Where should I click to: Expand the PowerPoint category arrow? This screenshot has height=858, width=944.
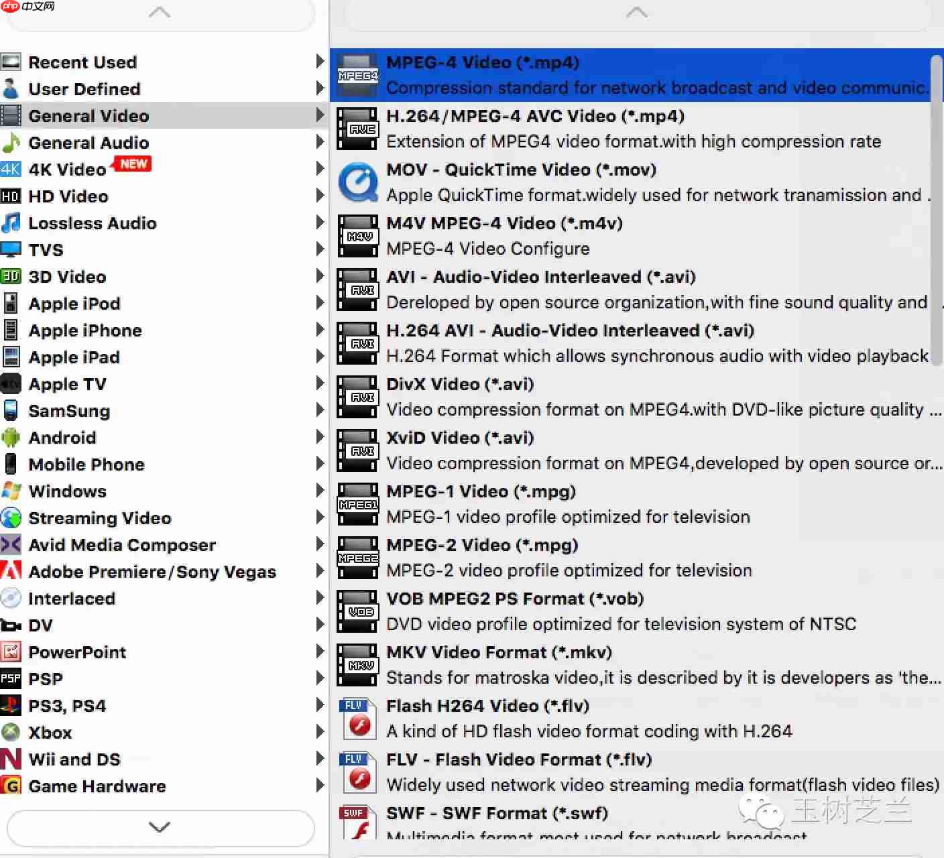pyautogui.click(x=320, y=652)
